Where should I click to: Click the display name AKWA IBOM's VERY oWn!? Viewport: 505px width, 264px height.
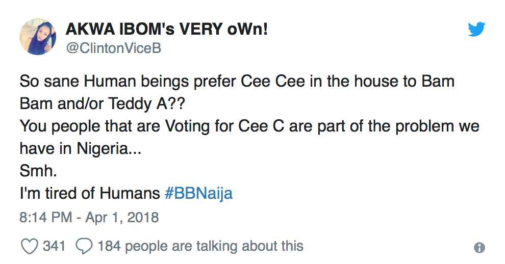pos(167,30)
